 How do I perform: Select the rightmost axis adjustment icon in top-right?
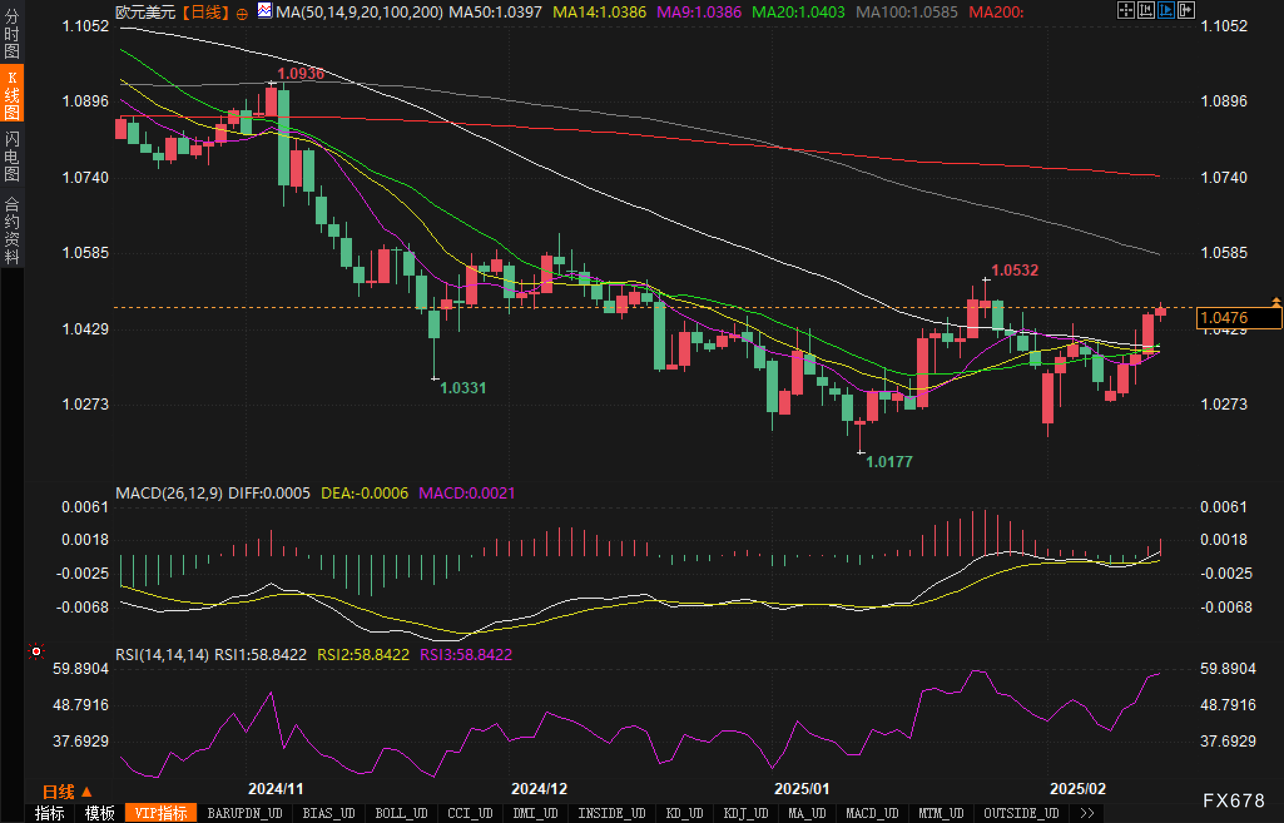1186,10
